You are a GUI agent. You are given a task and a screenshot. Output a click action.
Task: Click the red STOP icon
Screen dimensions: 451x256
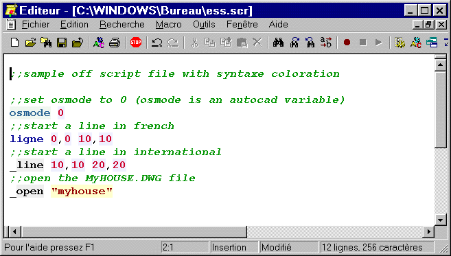coord(136,43)
